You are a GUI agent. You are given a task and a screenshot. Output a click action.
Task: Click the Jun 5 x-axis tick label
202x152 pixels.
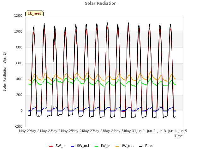[183, 131]
